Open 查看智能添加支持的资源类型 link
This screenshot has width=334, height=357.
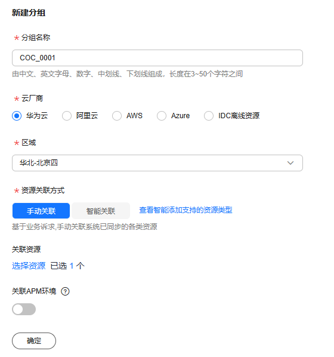[x=185, y=210]
